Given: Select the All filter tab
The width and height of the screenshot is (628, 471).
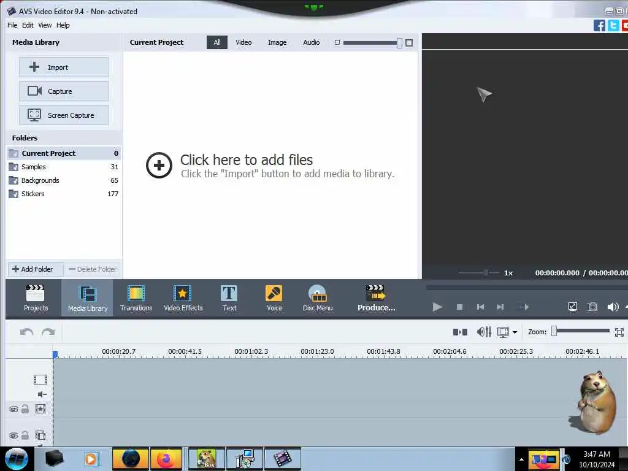Looking at the screenshot, I should 216,42.
